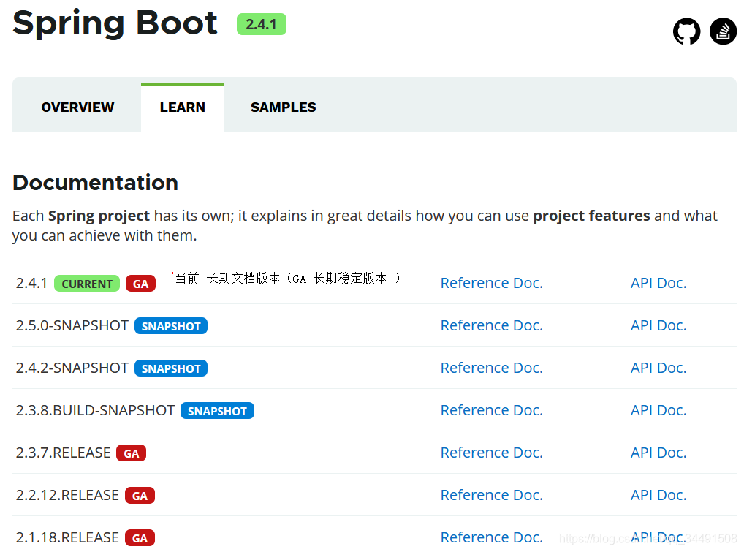Screen dimensions: 744x552
Task: Open the GitHub repository icon
Action: [686, 31]
